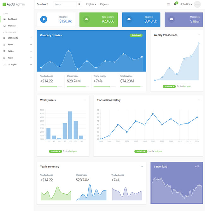Click the search magnifier icon
This screenshot has width=205, height=211.
79,4
